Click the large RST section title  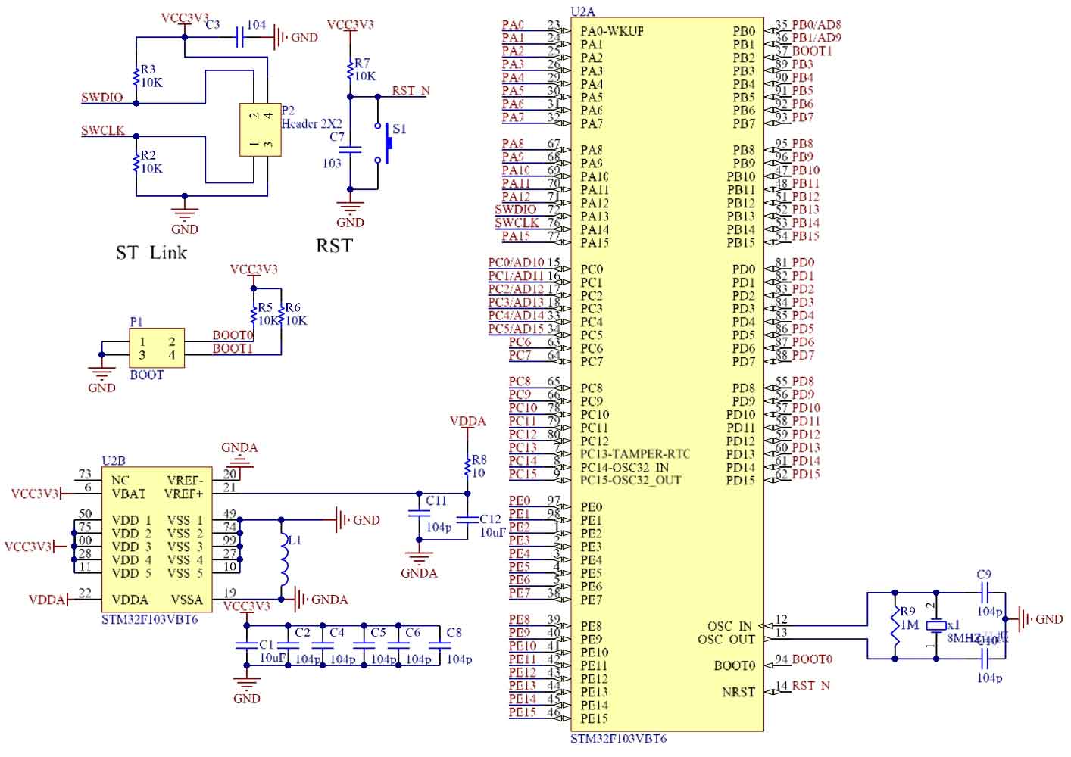pos(334,246)
